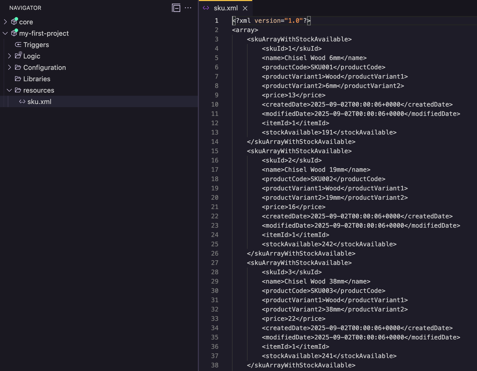This screenshot has height=371, width=477.
Task: Click the skuId 3 line
Action: [x=292, y=272]
